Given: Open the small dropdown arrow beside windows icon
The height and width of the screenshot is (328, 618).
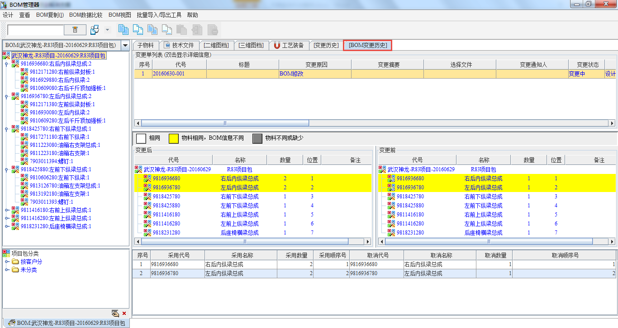Looking at the screenshot, I should click(107, 30).
